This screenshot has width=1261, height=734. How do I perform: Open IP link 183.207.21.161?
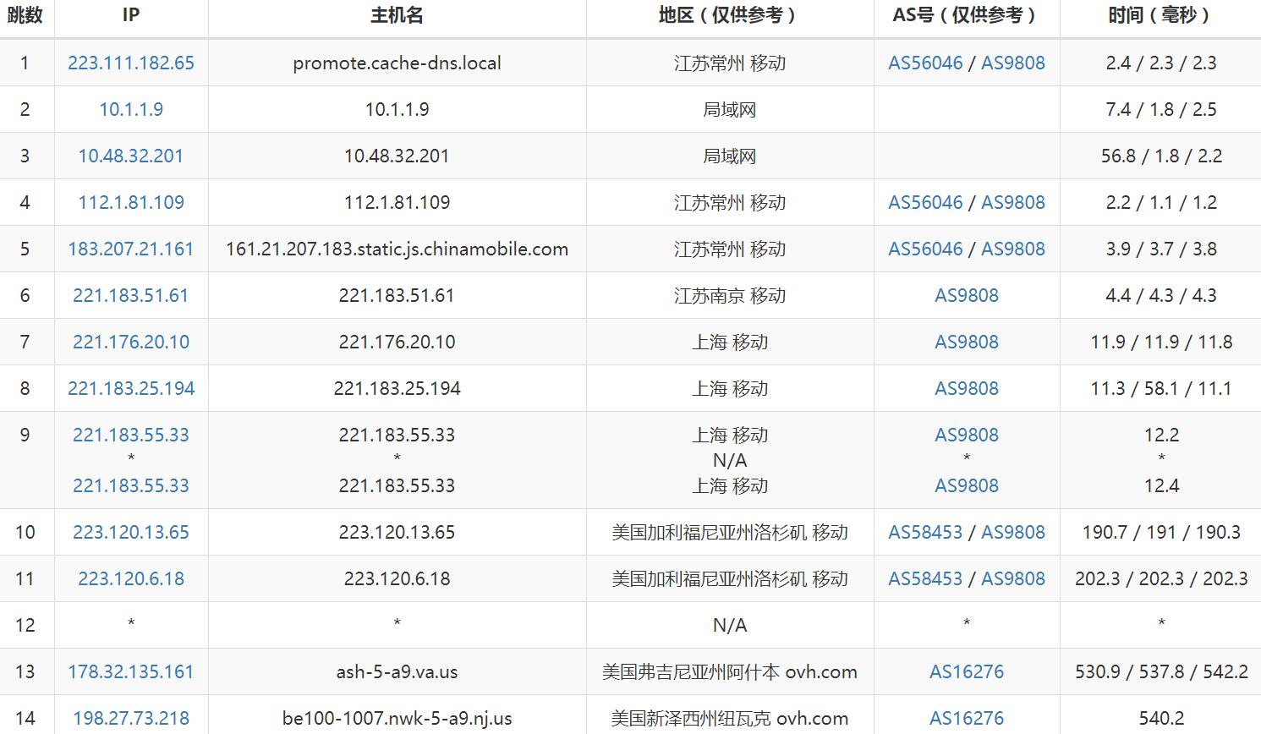coord(131,249)
